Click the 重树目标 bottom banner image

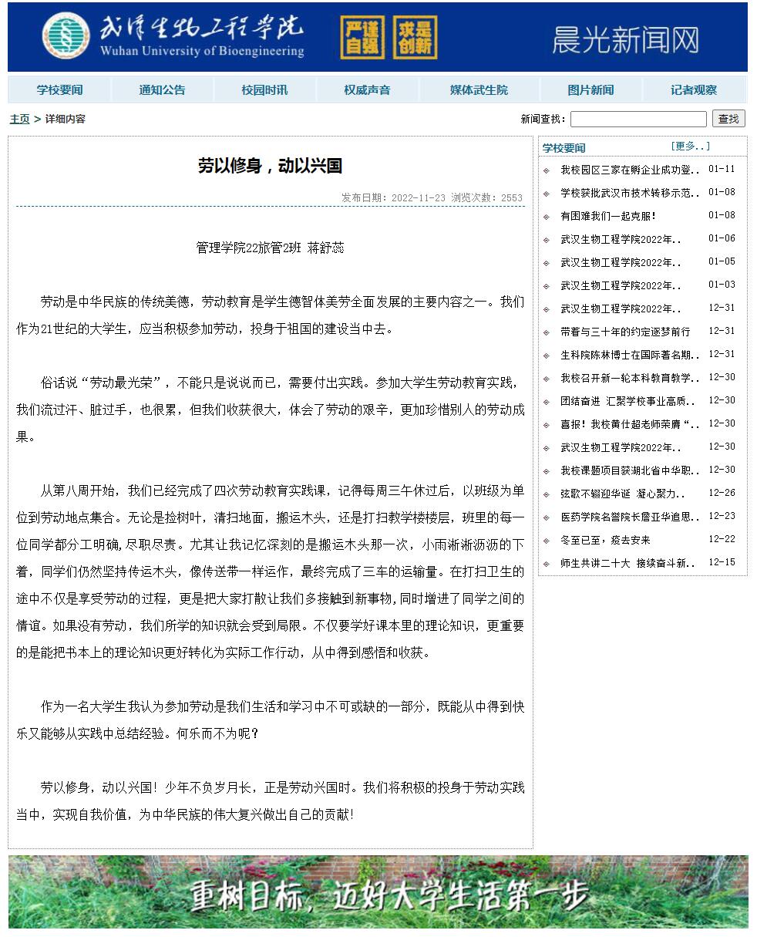(x=378, y=891)
